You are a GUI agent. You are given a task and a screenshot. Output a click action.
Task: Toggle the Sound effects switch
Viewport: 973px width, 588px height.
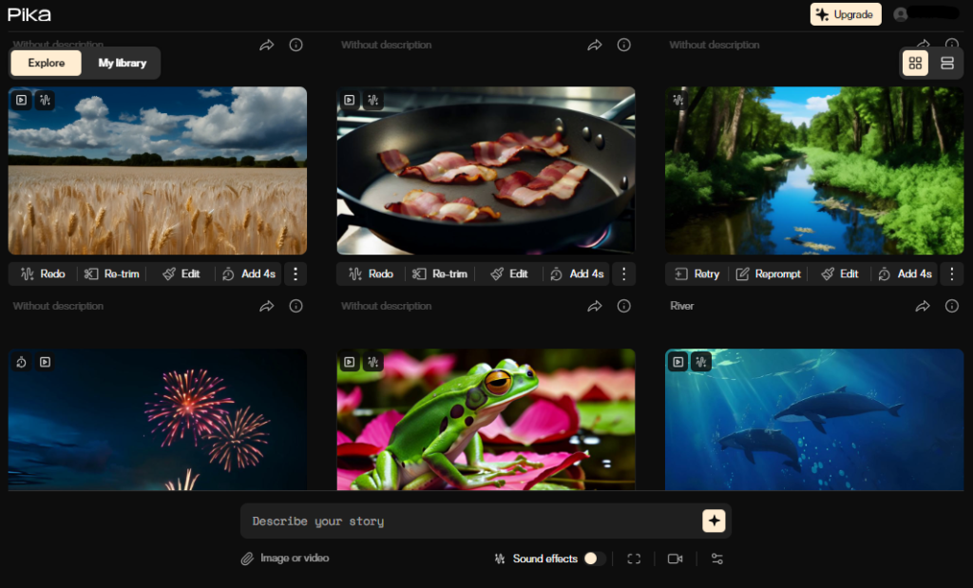tap(595, 559)
